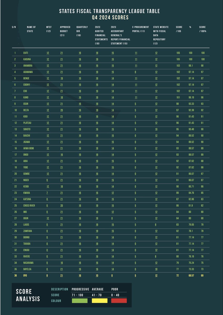Click the 'Name of State' column header
Screen dimensions: 223x315
tap(31, 29)
